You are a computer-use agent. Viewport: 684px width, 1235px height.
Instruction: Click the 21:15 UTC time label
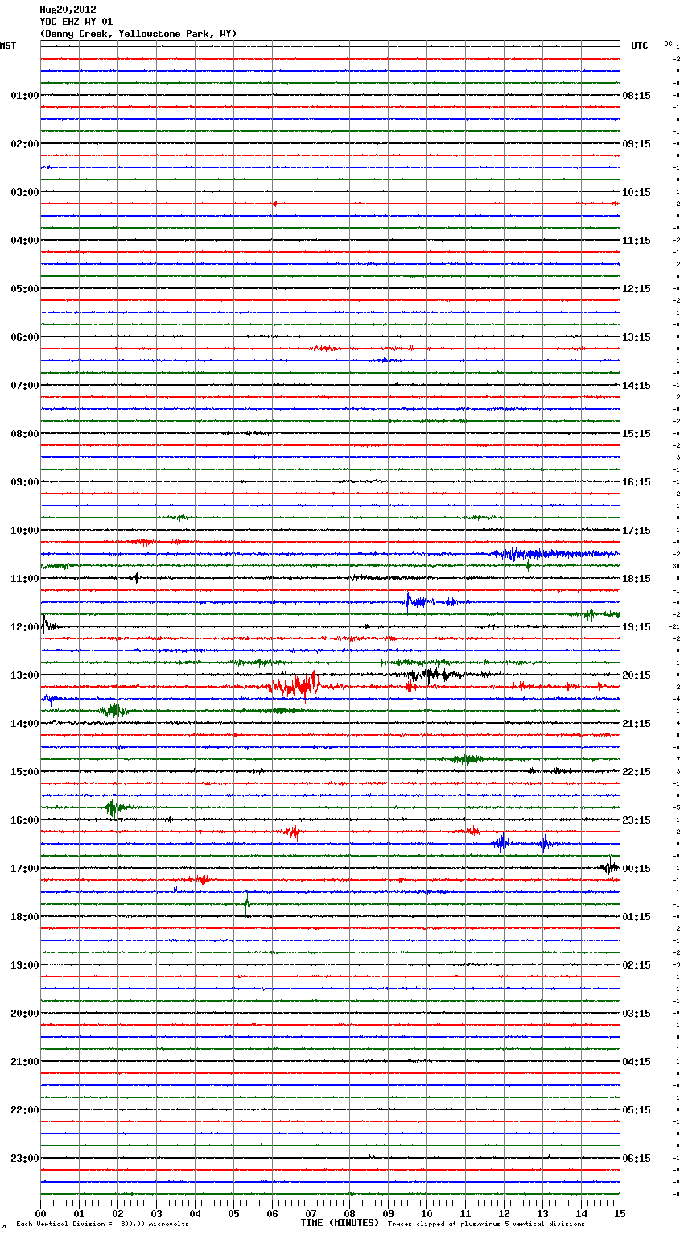tap(637, 724)
